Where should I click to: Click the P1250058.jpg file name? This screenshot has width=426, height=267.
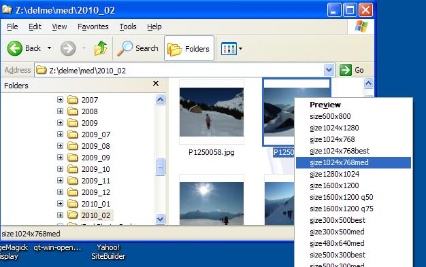[212, 152]
